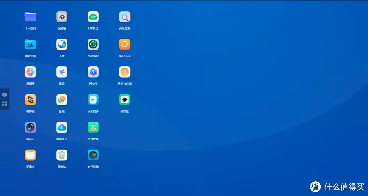
Task: Launch the 极相册 photo album app
Action: 30,72
